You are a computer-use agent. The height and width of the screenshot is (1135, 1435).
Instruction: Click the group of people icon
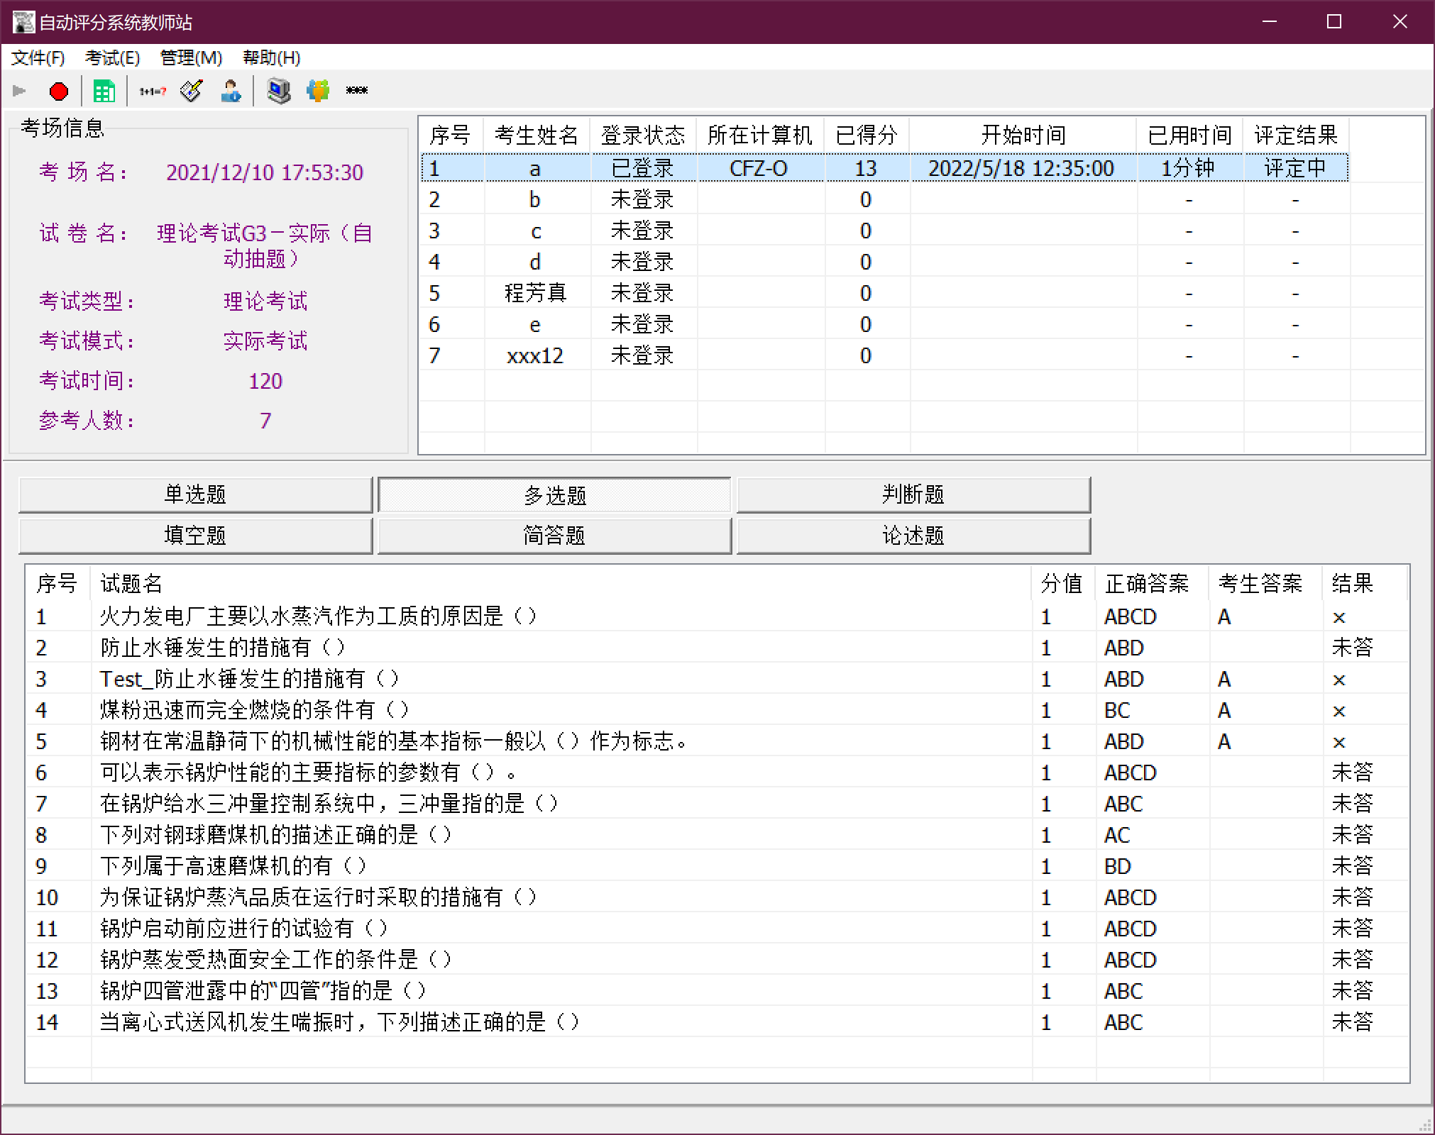point(318,92)
